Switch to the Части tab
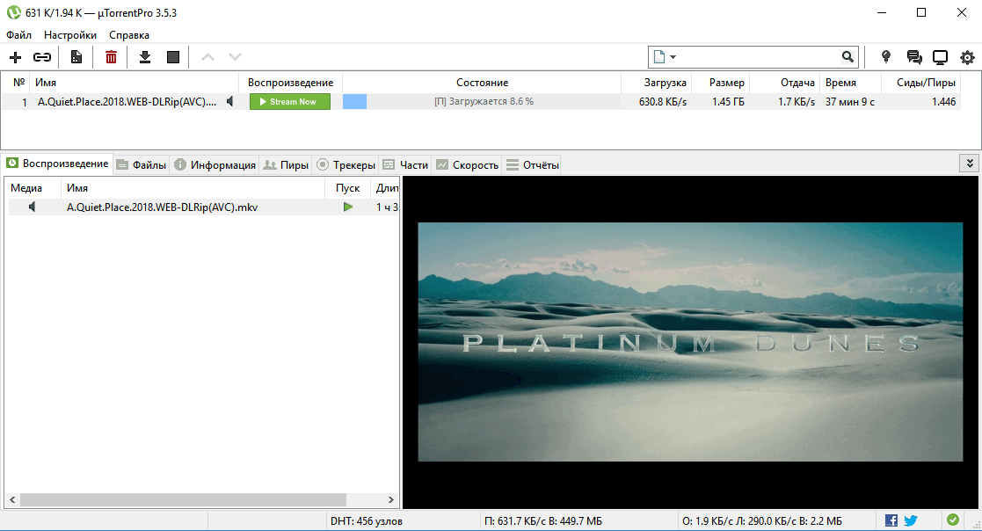 (405, 164)
